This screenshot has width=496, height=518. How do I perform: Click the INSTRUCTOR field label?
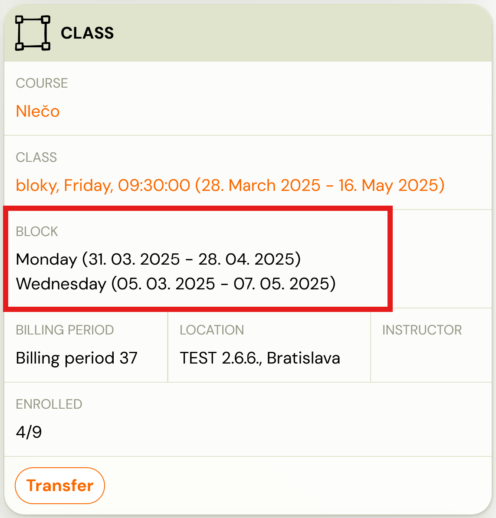coord(422,330)
